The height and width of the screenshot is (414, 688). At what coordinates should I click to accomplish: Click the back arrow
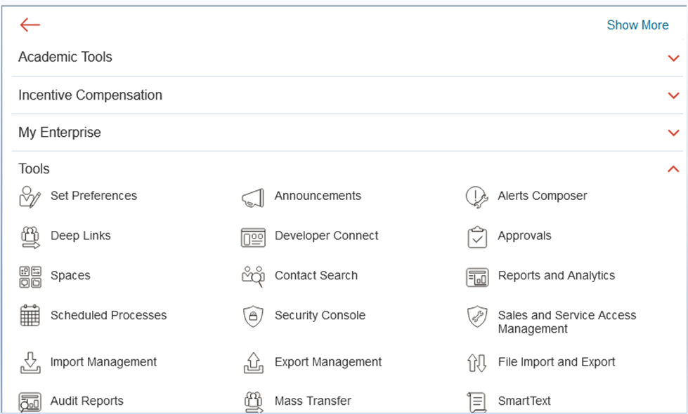tap(29, 25)
